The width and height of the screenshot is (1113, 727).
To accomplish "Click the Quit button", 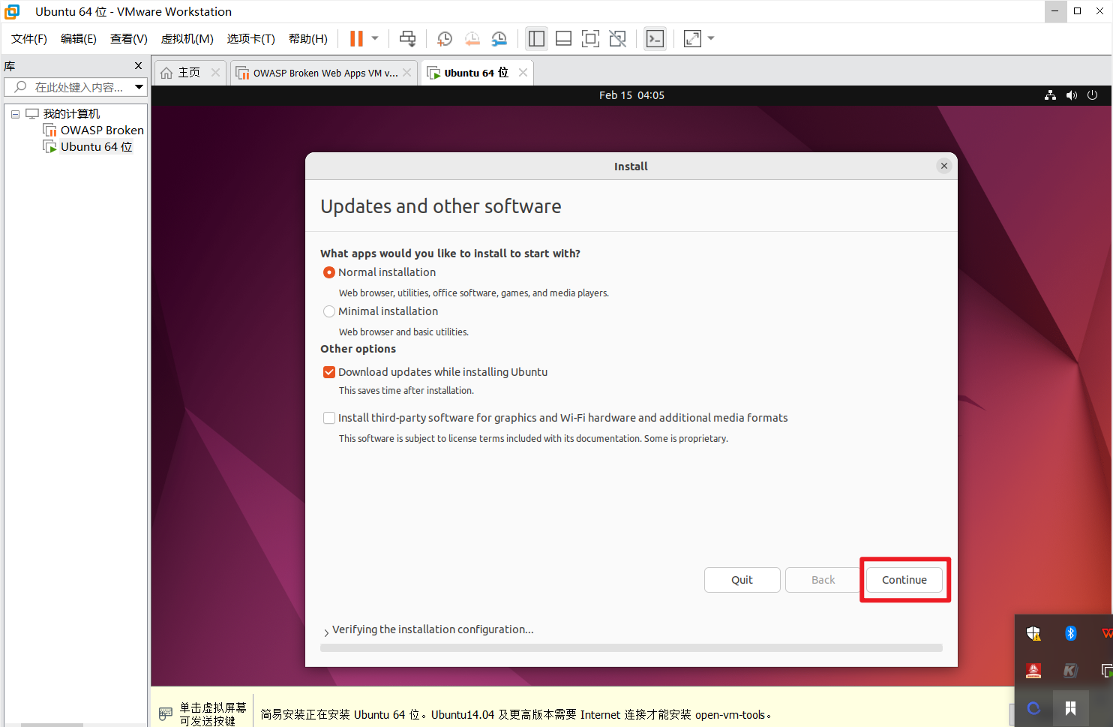I will click(x=742, y=580).
